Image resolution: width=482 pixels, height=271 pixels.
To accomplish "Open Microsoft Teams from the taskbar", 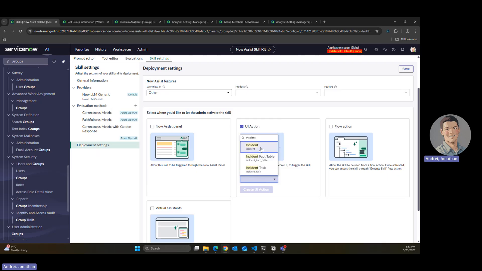I will [x=283, y=248].
